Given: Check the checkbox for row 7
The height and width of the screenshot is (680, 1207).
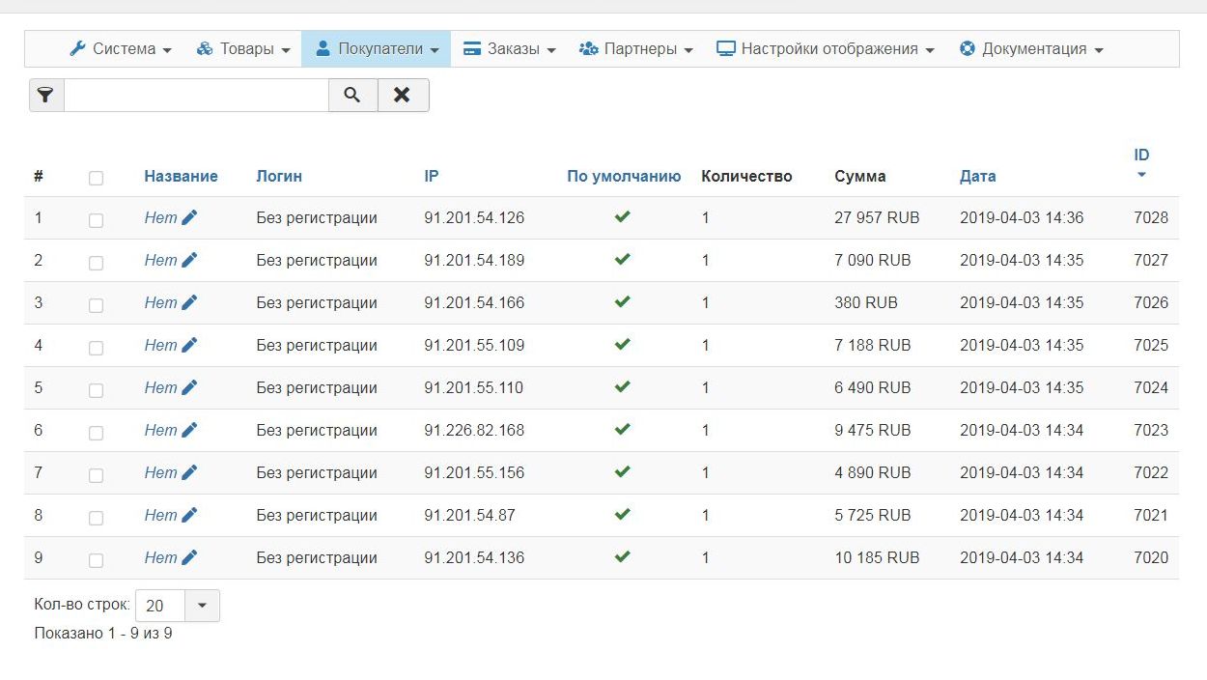Looking at the screenshot, I should click(96, 475).
